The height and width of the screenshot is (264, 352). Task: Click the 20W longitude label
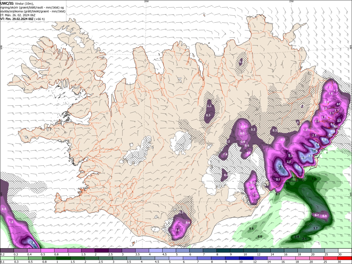(x=146, y=1)
